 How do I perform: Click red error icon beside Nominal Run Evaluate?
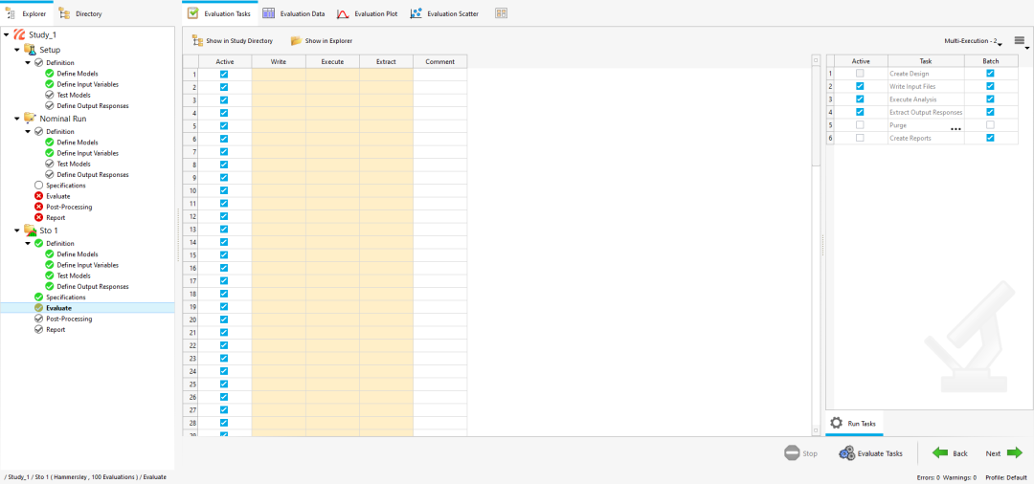pyautogui.click(x=39, y=196)
